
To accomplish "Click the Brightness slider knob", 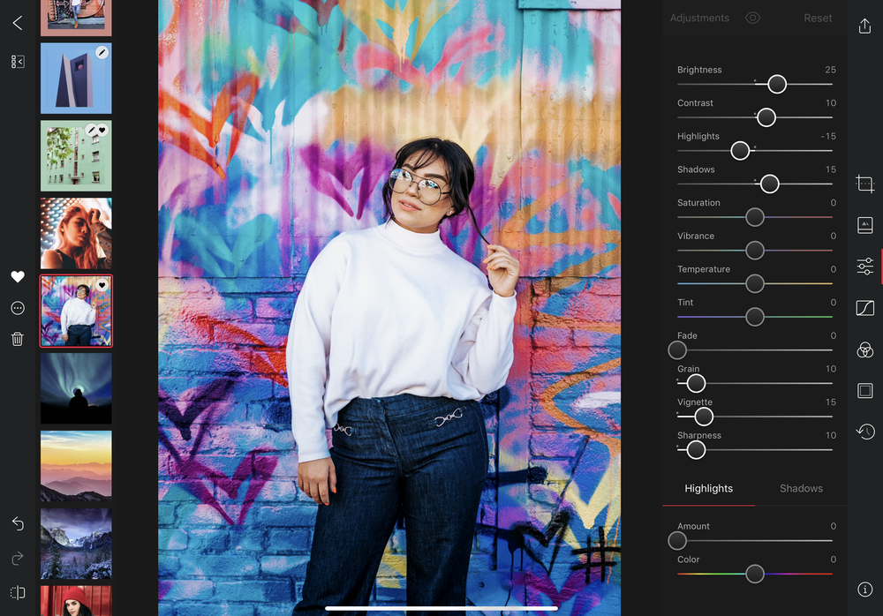I will (x=776, y=84).
